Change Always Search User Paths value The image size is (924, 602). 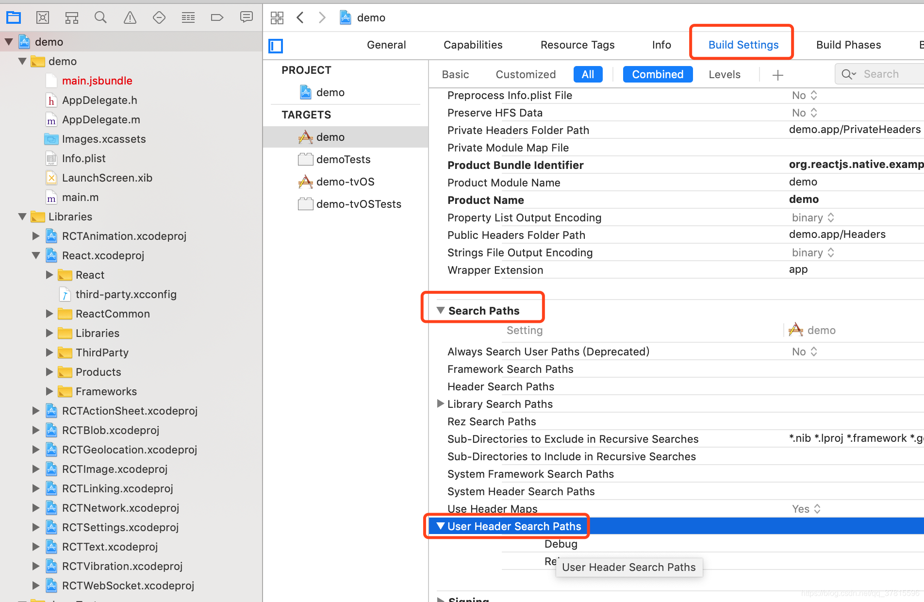click(805, 351)
